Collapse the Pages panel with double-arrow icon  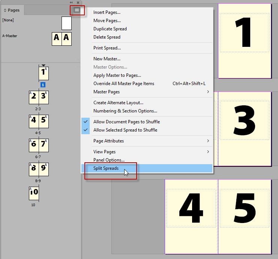71,2
